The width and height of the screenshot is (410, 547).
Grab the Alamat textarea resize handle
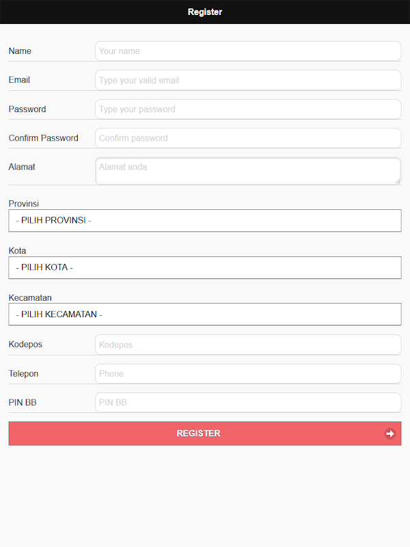click(398, 181)
